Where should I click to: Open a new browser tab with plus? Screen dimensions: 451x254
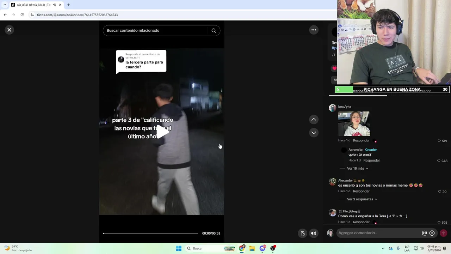coord(68,5)
